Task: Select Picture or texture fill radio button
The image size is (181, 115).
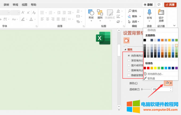Action: click(129, 65)
